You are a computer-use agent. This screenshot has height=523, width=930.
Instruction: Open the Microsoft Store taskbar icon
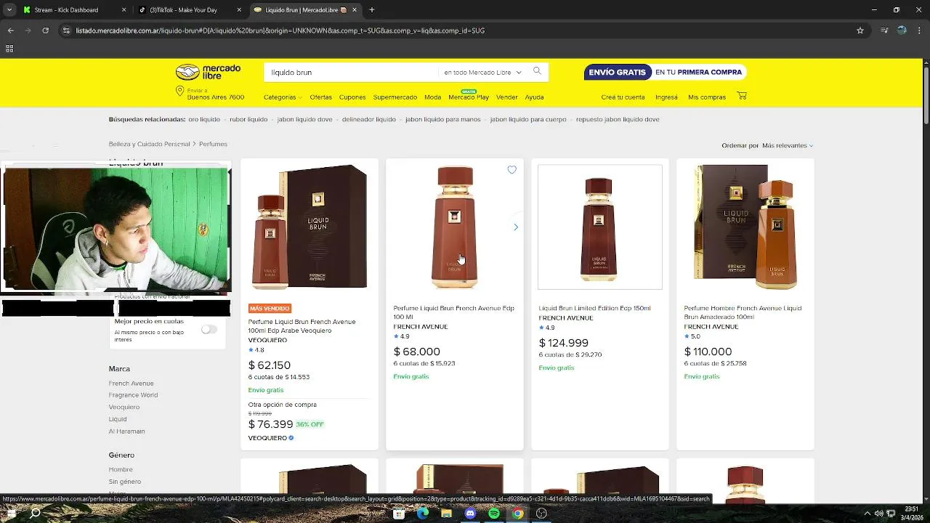(x=399, y=514)
